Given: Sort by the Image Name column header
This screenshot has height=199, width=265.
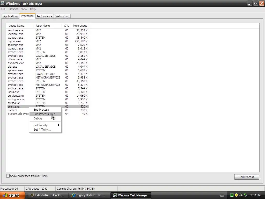Looking at the screenshot, I should pos(20,26).
